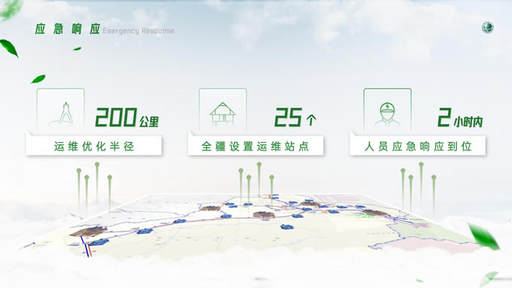Click the brown building at map center
This screenshot has height=288, width=512.
264,214
